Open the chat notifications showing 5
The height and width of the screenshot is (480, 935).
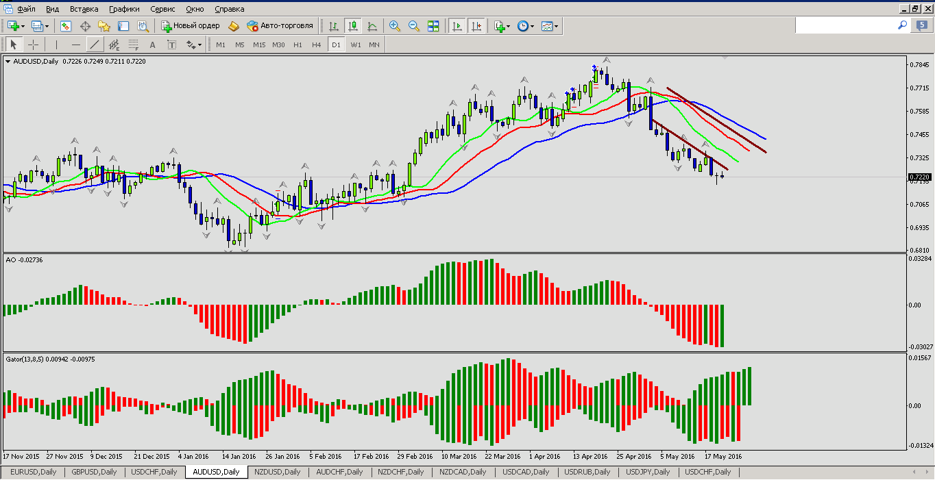[922, 25]
